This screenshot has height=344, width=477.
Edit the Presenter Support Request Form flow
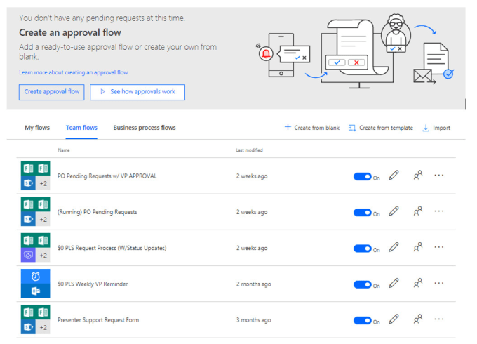(394, 319)
